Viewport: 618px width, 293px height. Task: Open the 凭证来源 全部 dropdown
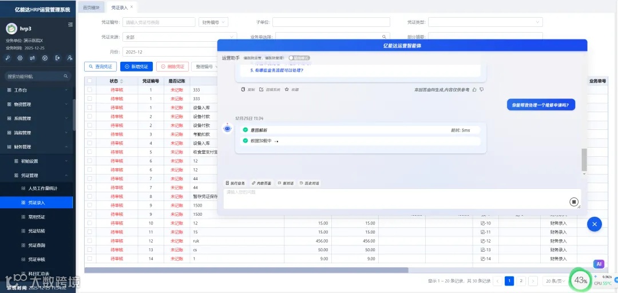(180, 37)
